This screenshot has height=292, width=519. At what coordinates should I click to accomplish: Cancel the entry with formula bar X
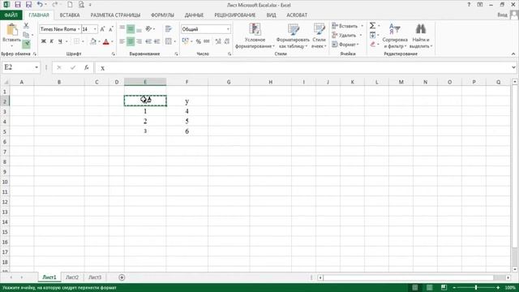click(x=59, y=67)
